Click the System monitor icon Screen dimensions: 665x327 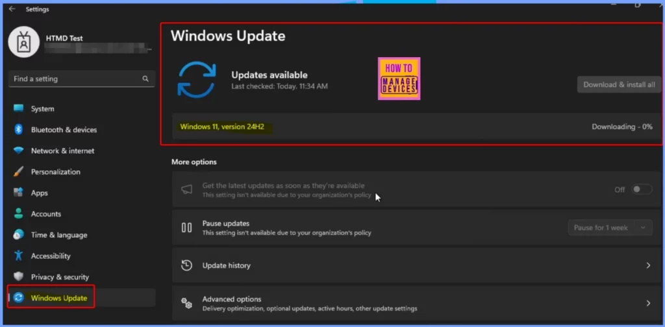[x=18, y=108]
